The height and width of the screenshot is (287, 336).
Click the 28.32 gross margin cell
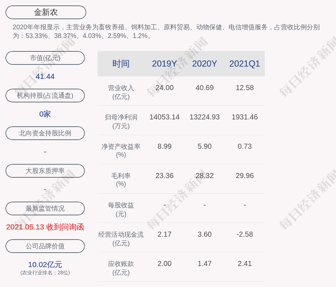click(204, 176)
